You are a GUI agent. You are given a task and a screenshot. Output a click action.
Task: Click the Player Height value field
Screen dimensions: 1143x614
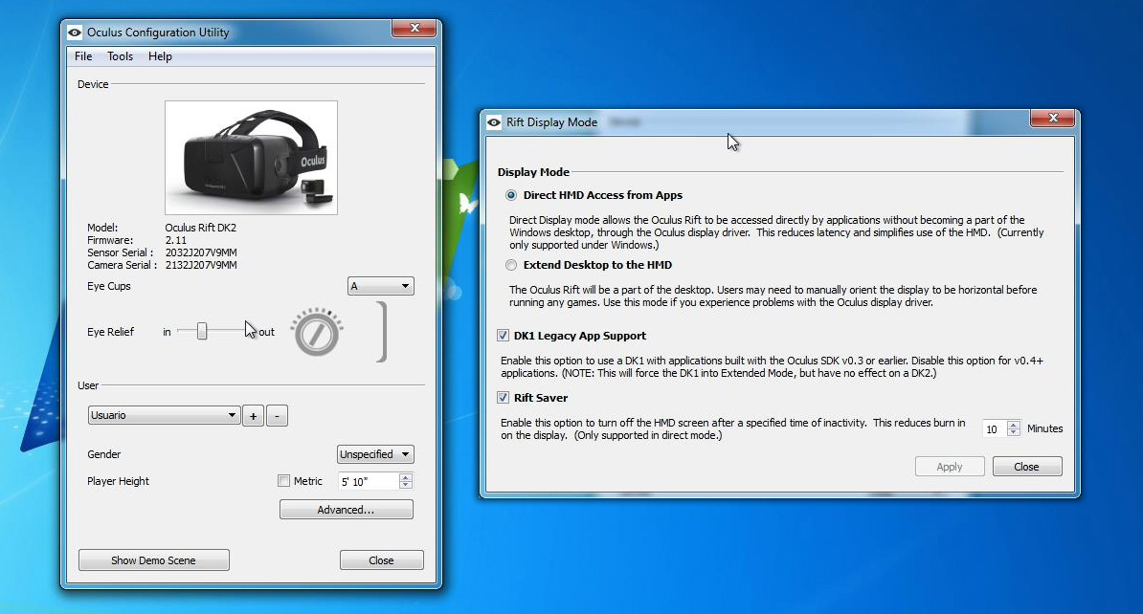pos(369,481)
